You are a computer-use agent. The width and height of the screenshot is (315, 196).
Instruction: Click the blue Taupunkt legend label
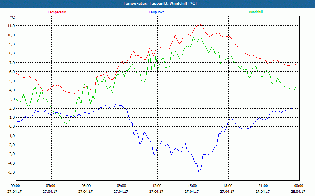coord(156,12)
